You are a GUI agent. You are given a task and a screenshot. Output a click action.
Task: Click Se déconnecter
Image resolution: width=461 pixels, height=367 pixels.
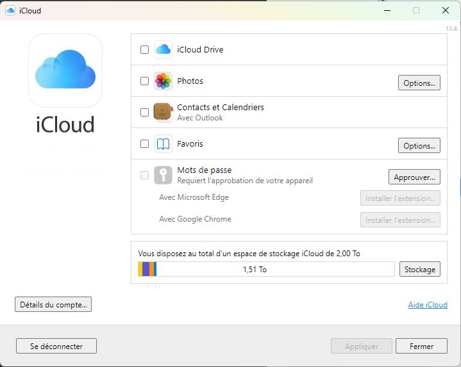56,346
